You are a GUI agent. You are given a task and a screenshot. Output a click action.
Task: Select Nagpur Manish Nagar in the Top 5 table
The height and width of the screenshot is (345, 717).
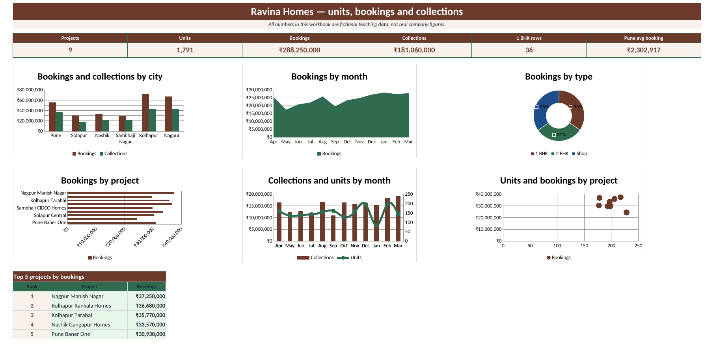click(x=89, y=296)
